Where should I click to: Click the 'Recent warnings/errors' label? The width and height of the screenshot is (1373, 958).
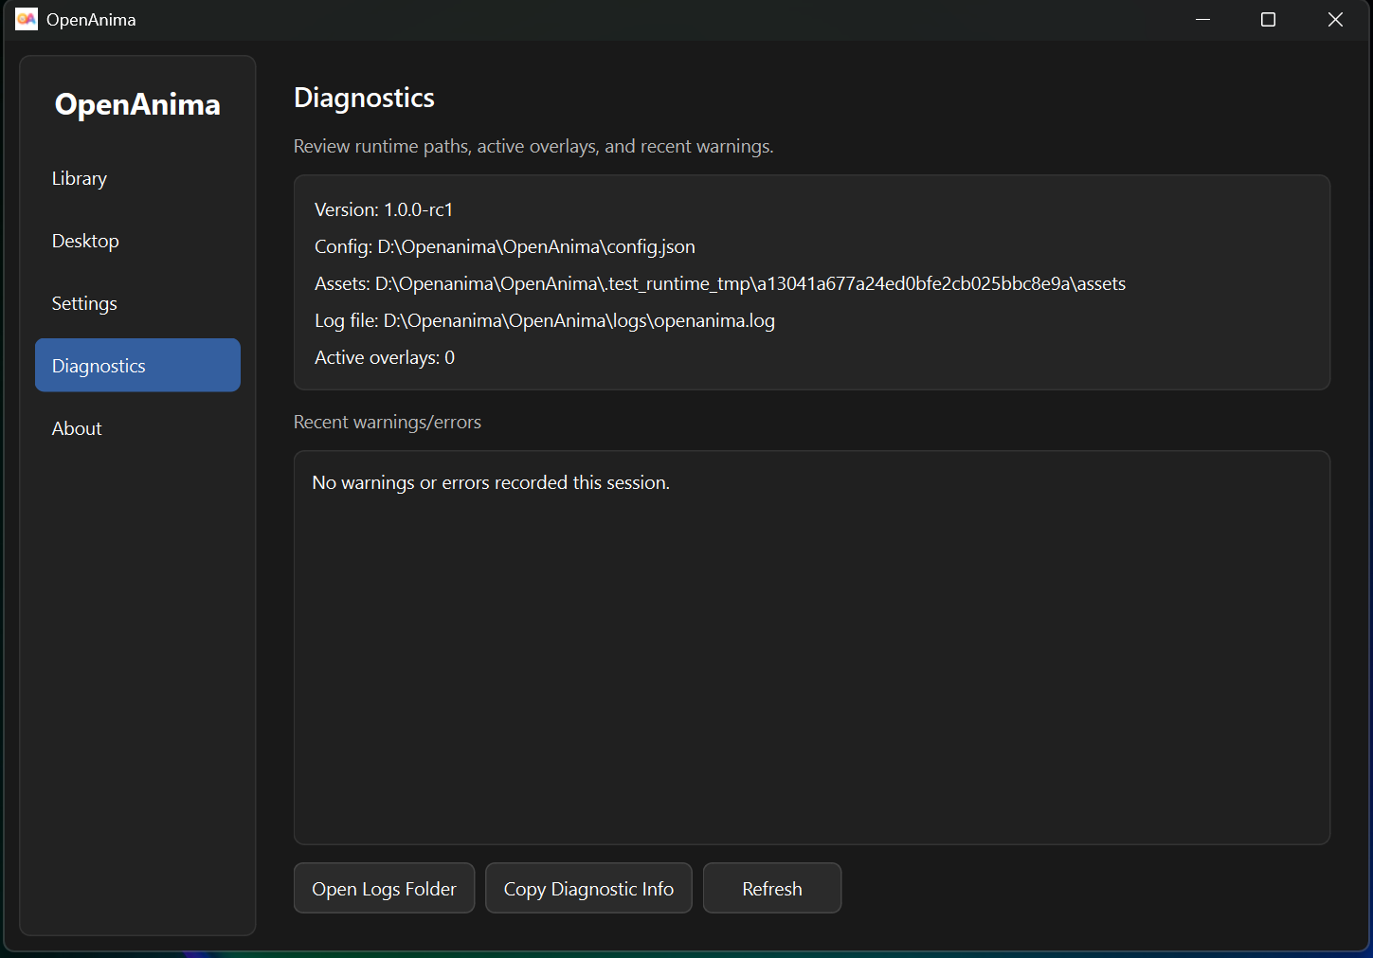388,422
